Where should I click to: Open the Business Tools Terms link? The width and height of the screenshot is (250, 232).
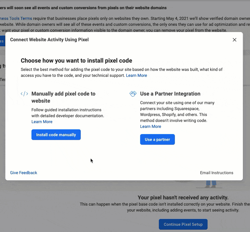(x=16, y=18)
